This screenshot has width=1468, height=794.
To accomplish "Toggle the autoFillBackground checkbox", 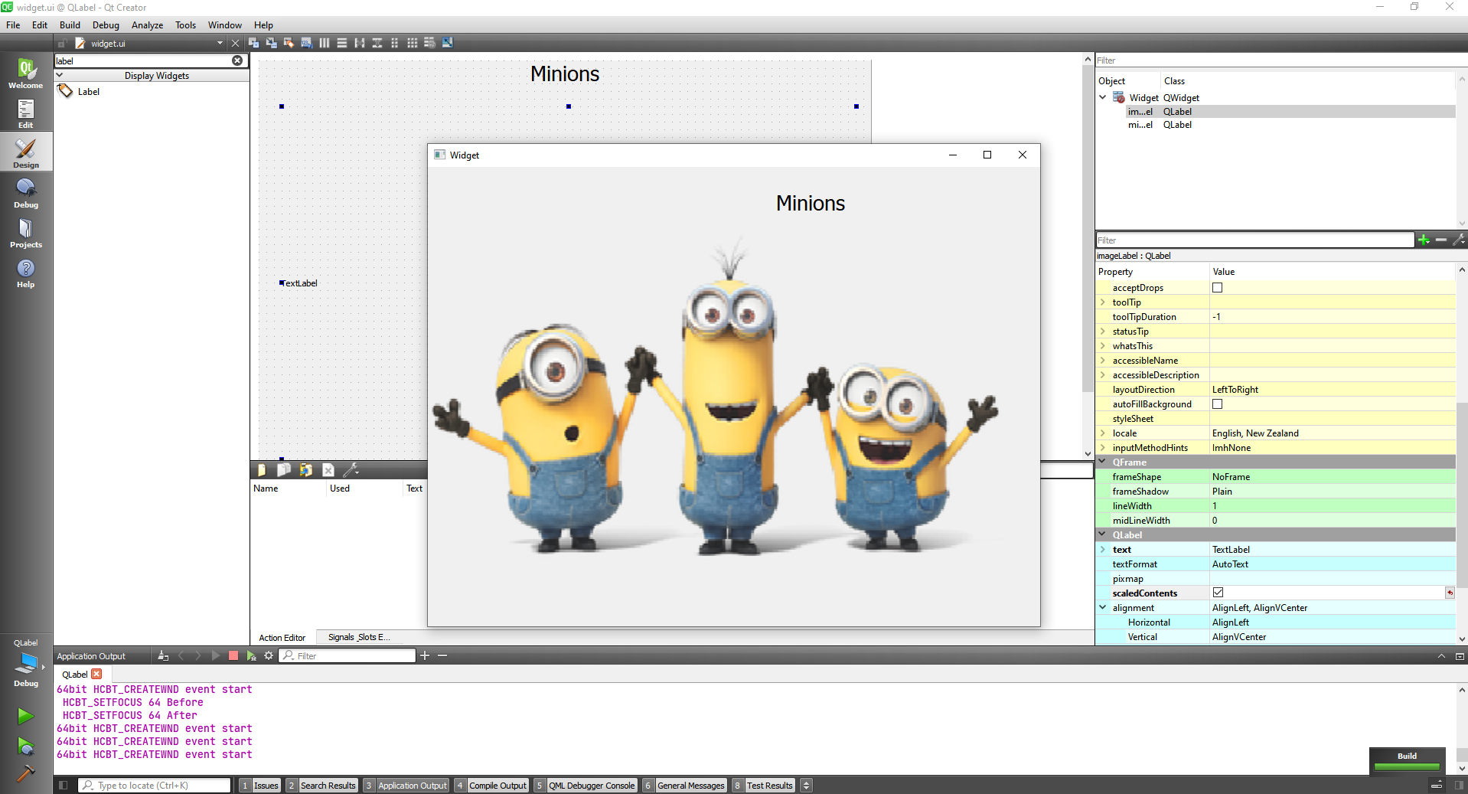I will pos(1217,404).
